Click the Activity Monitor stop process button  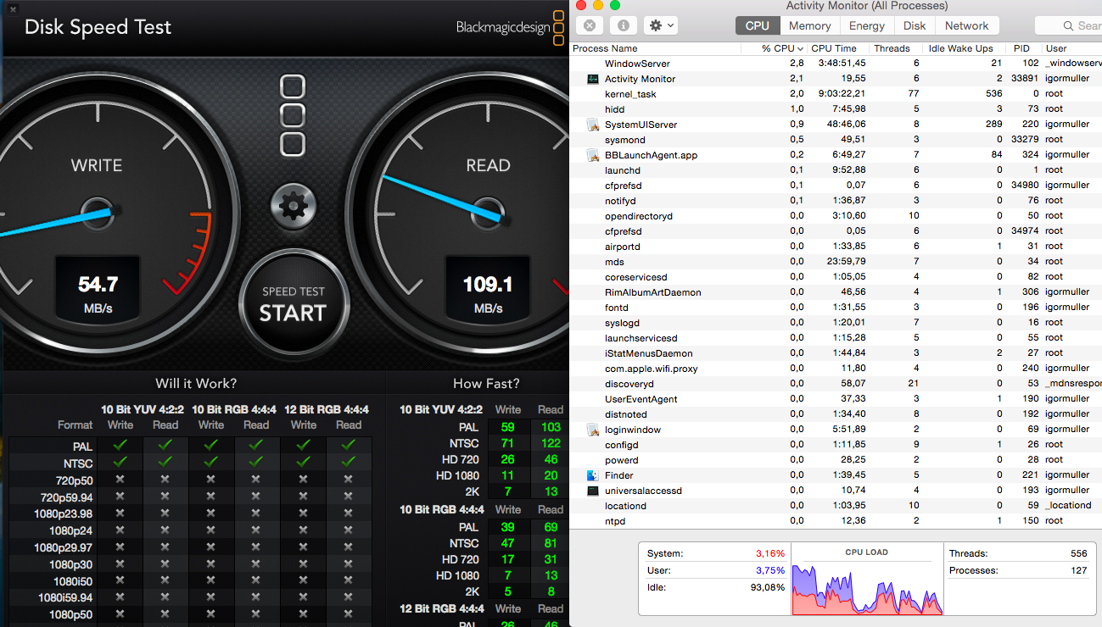point(590,25)
